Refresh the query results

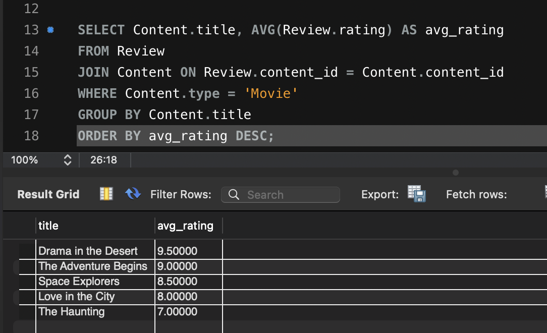click(132, 194)
